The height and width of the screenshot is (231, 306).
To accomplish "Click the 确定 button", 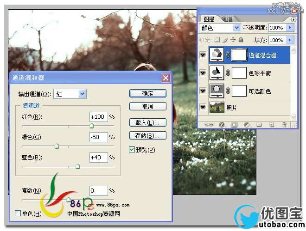I will click(148, 93).
